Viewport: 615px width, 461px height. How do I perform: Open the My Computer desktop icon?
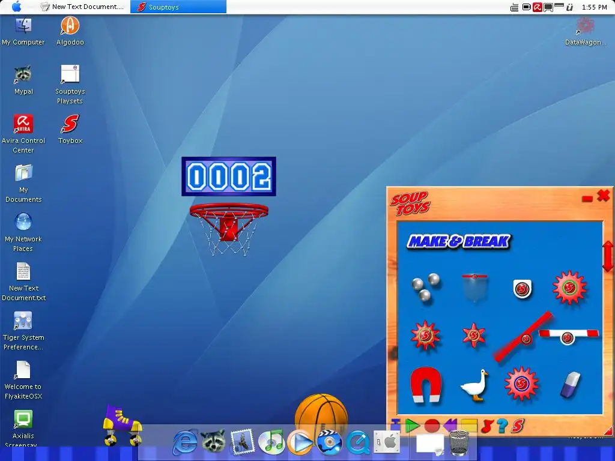[x=23, y=32]
